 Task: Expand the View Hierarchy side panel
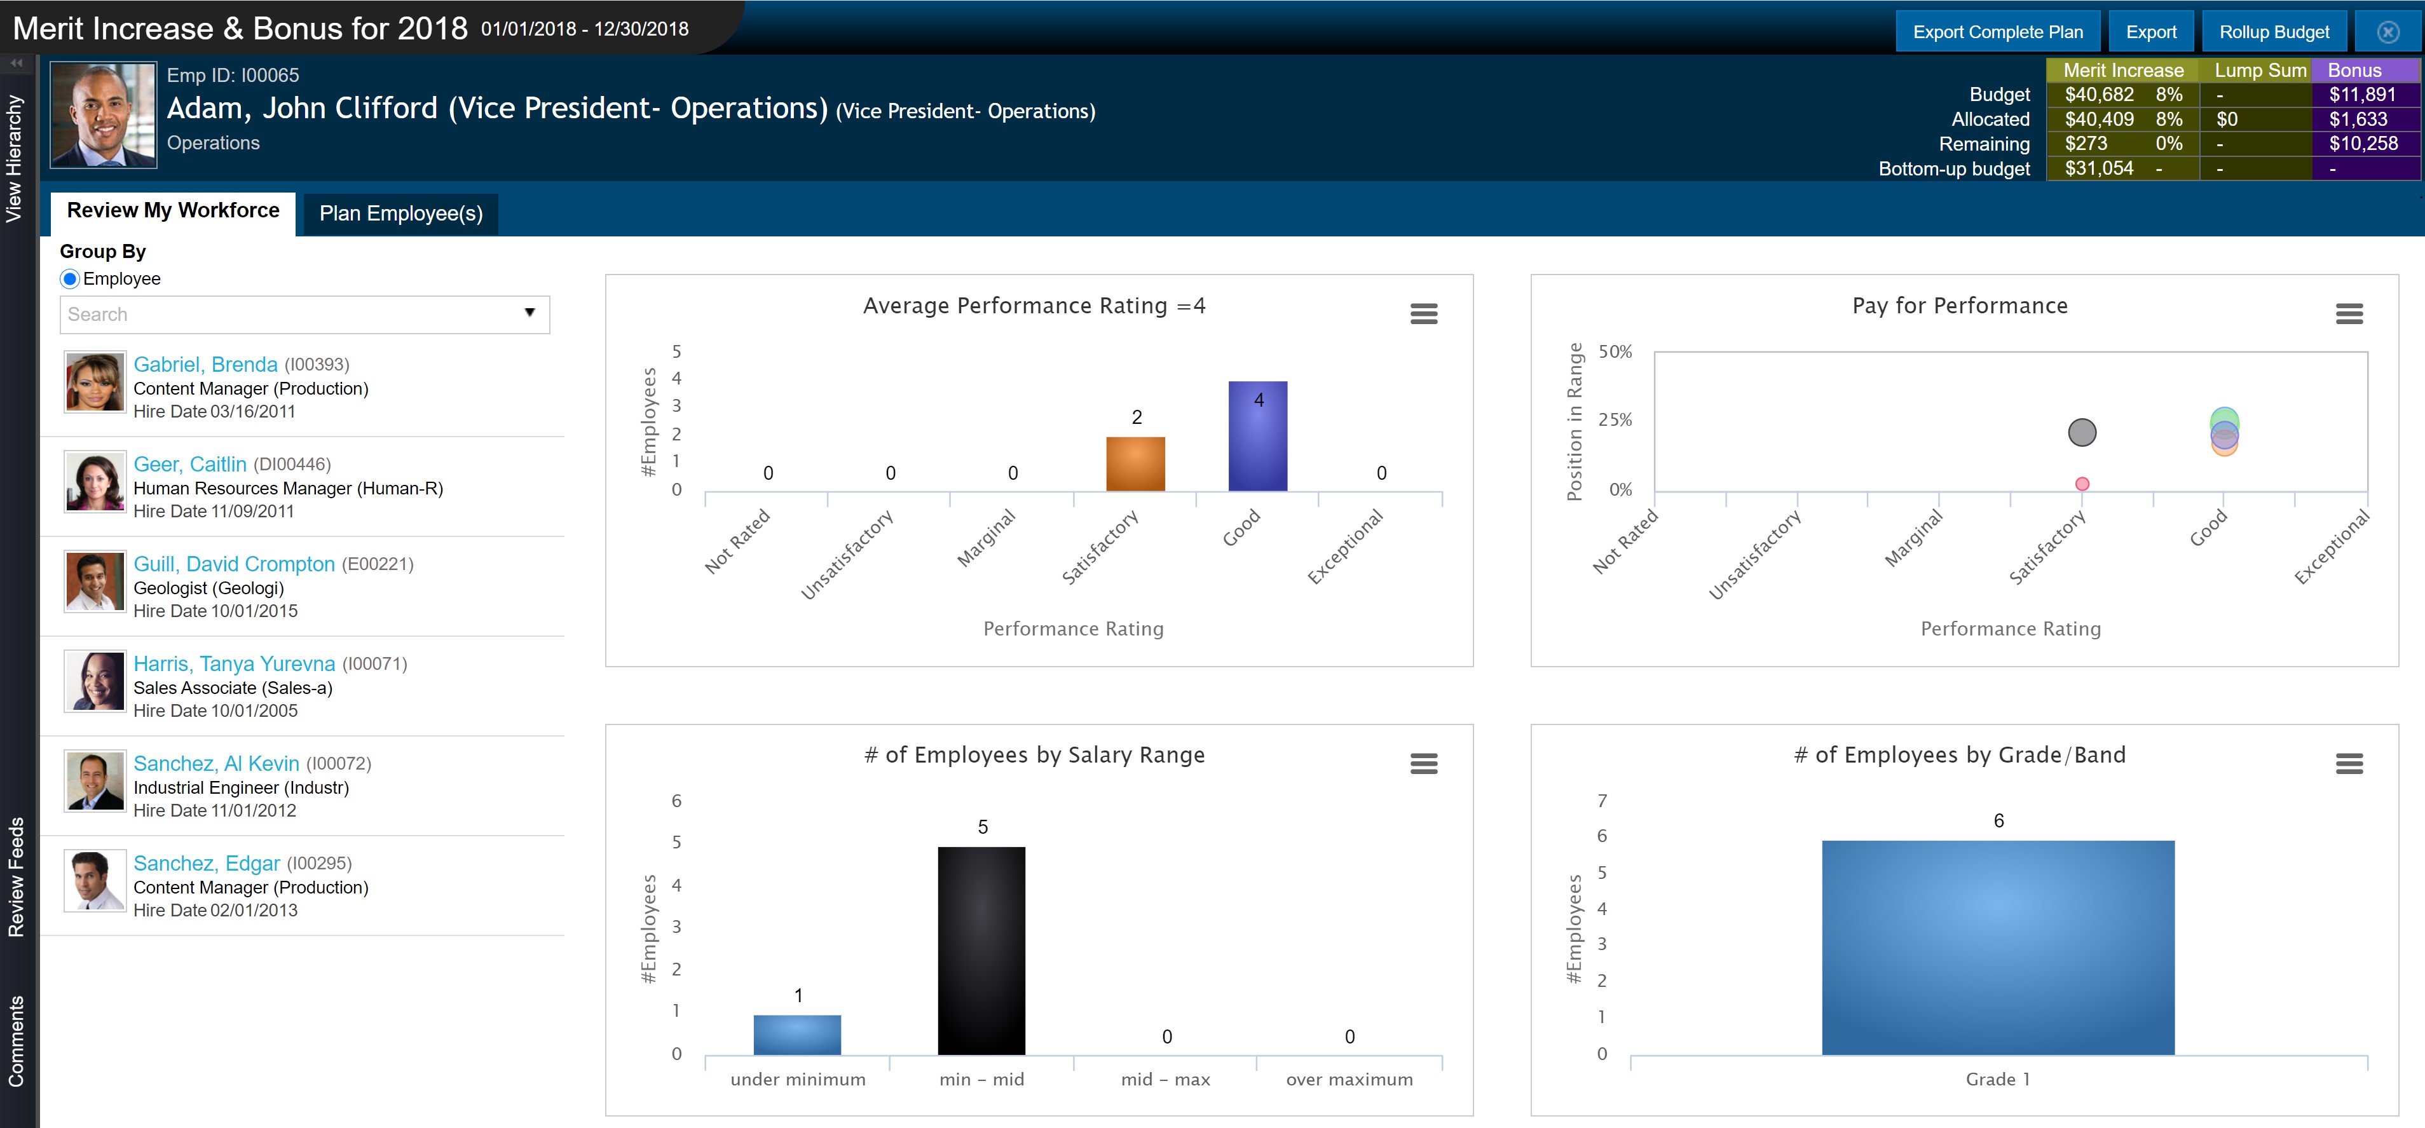click(x=15, y=158)
